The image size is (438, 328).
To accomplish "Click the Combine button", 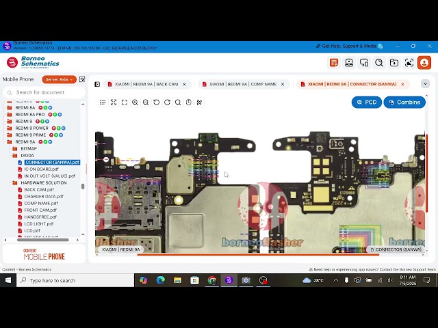I will (404, 102).
